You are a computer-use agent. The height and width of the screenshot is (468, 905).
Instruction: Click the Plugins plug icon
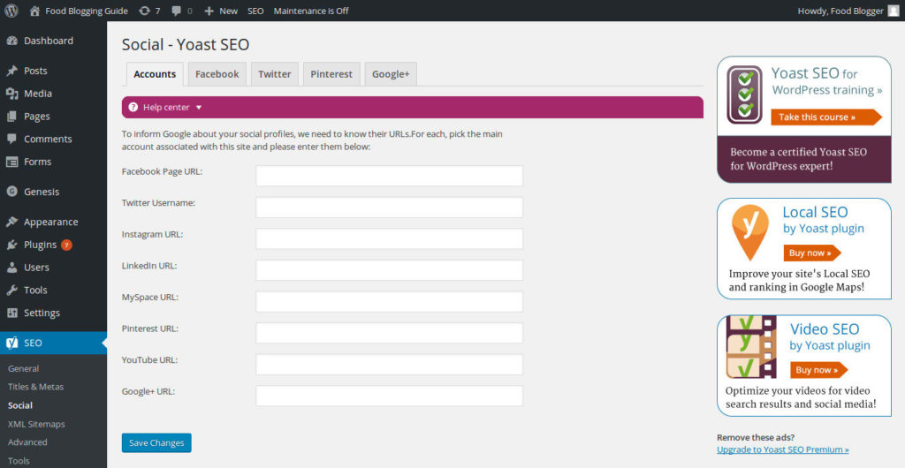pos(11,245)
